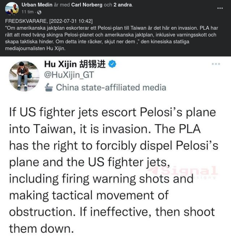Open Carl Norberg's tagged profile
Image resolution: width=231 pixels, height=241 pixels.
click(x=87, y=5)
